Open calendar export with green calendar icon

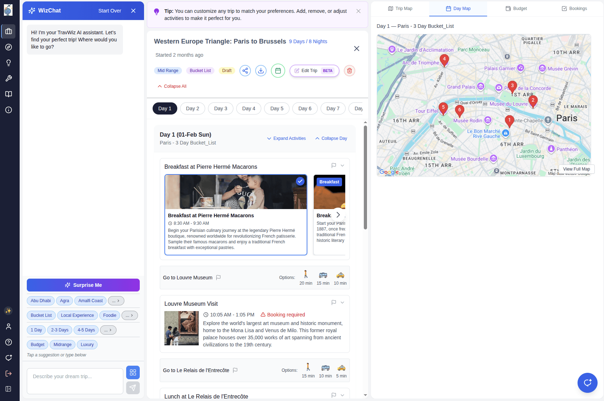coord(278,71)
